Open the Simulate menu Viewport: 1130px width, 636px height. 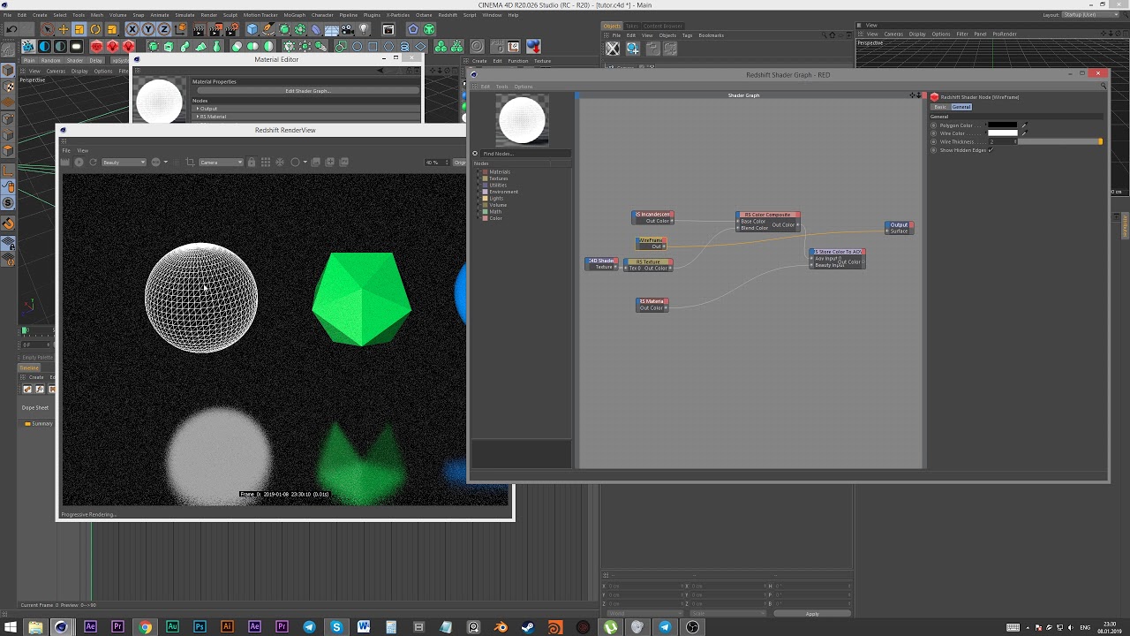point(185,15)
